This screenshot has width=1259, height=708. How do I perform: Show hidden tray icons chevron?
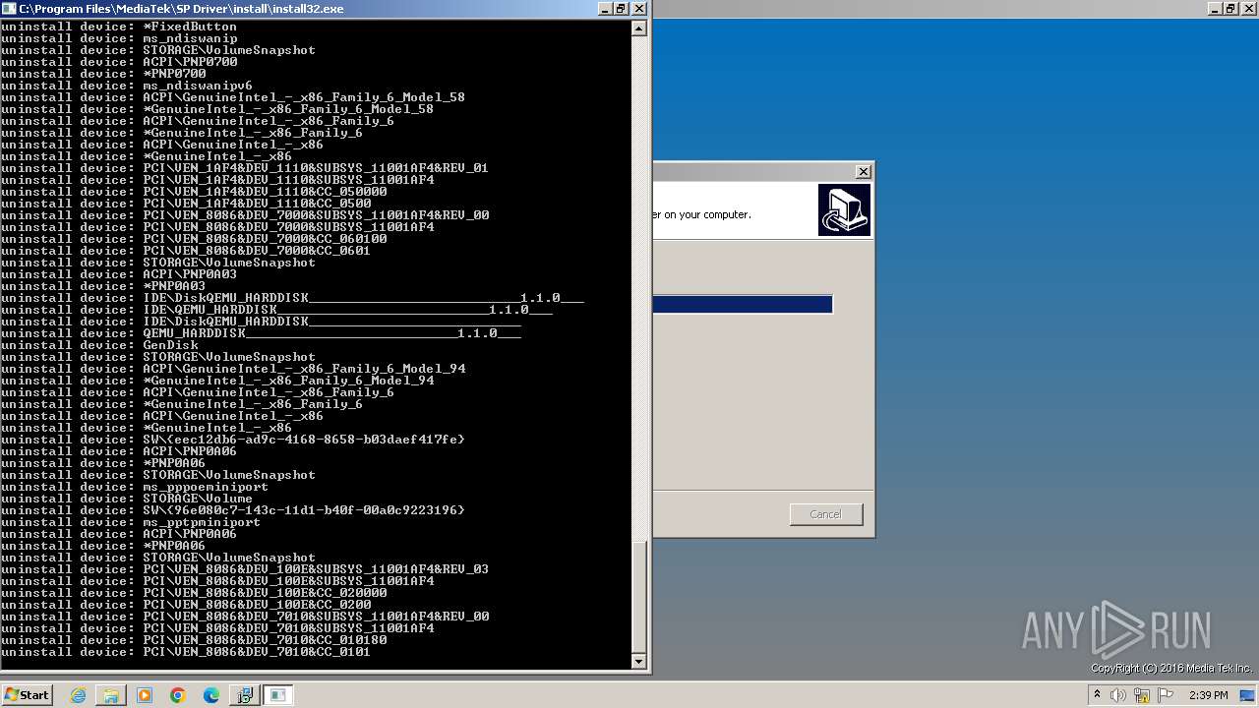point(1097,695)
